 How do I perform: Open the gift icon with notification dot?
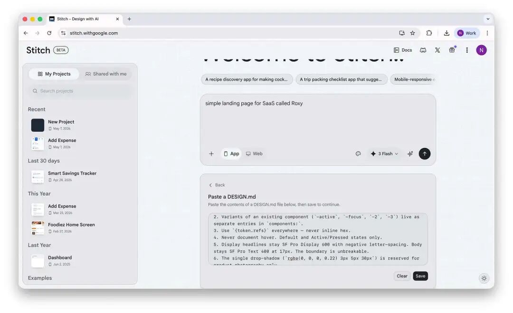pyautogui.click(x=452, y=50)
